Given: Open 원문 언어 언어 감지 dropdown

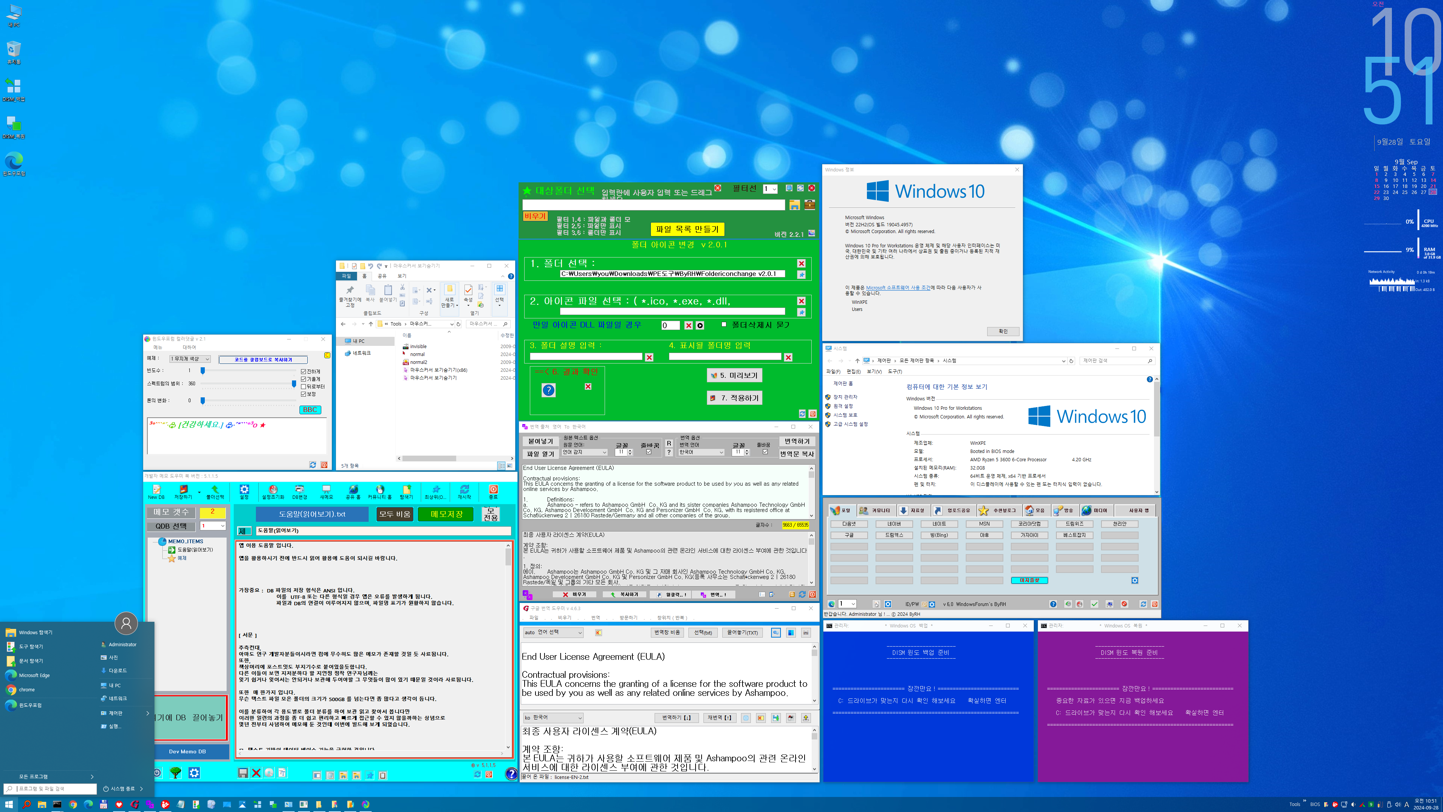Looking at the screenshot, I should (x=585, y=452).
